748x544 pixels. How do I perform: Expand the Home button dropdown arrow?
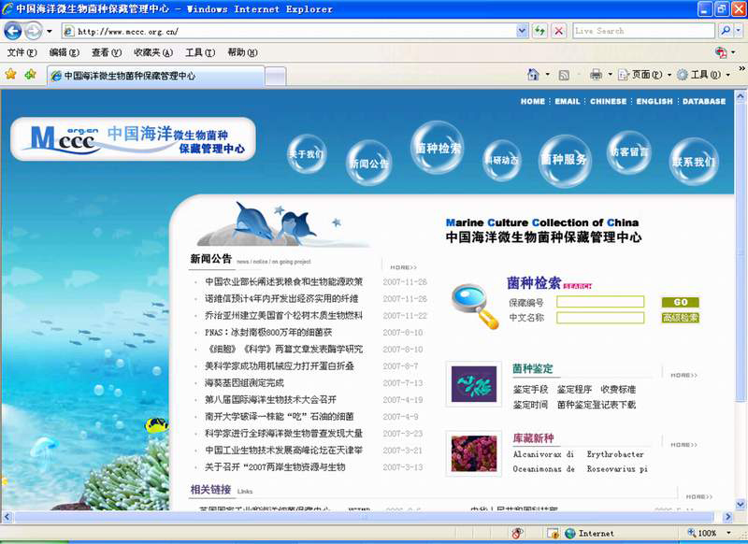coord(547,75)
